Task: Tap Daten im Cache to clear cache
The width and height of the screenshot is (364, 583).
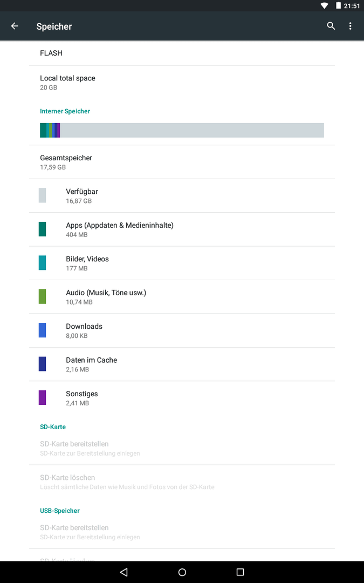Action: [x=182, y=364]
